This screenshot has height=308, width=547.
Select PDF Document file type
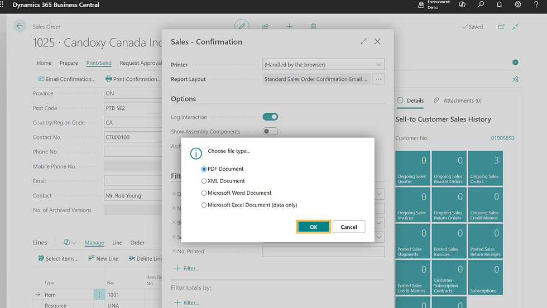pos(204,169)
